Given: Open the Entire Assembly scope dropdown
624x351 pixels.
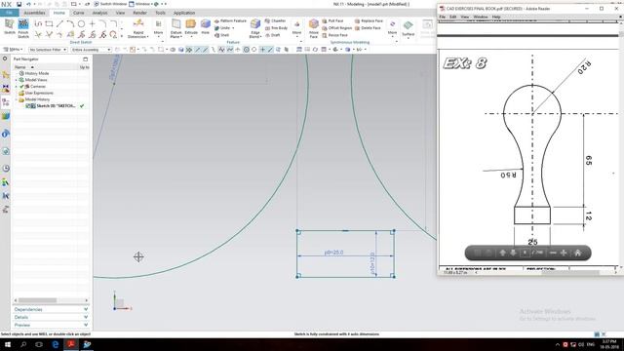Looking at the screenshot, I should (91, 50).
